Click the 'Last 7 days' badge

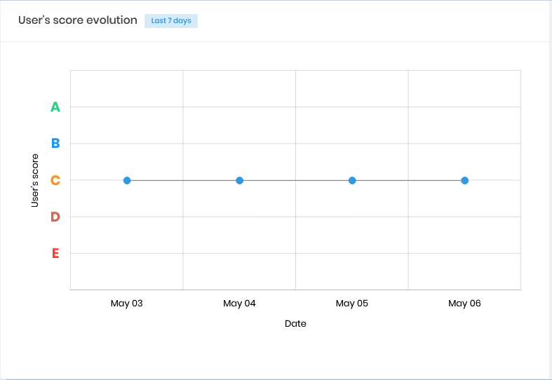tap(171, 21)
